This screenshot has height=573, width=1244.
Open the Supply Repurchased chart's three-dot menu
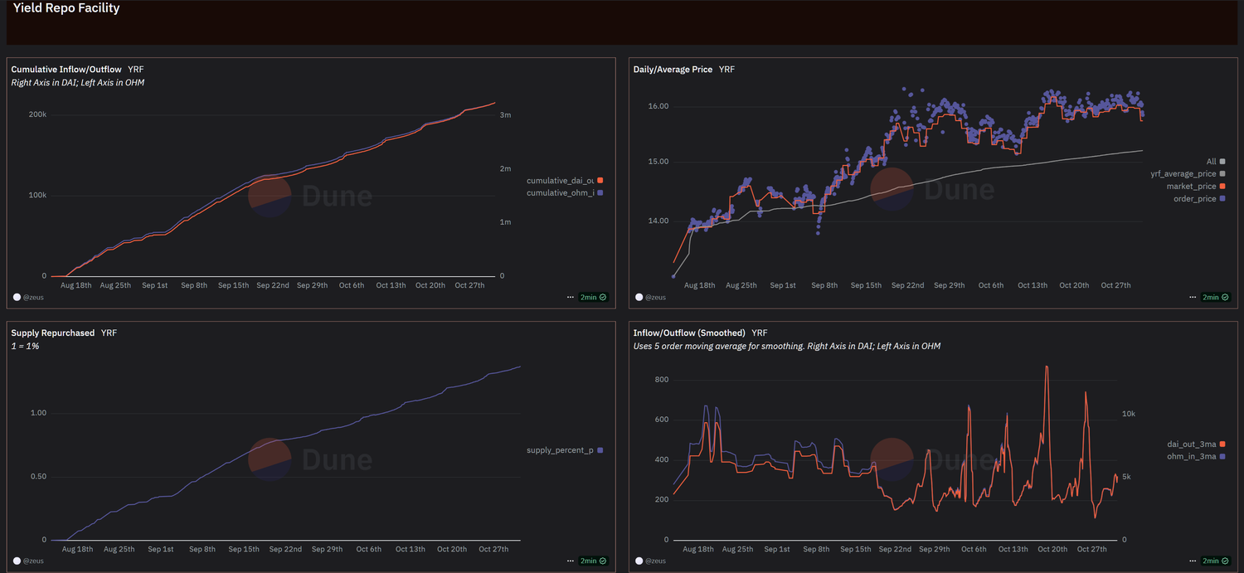[x=571, y=561]
